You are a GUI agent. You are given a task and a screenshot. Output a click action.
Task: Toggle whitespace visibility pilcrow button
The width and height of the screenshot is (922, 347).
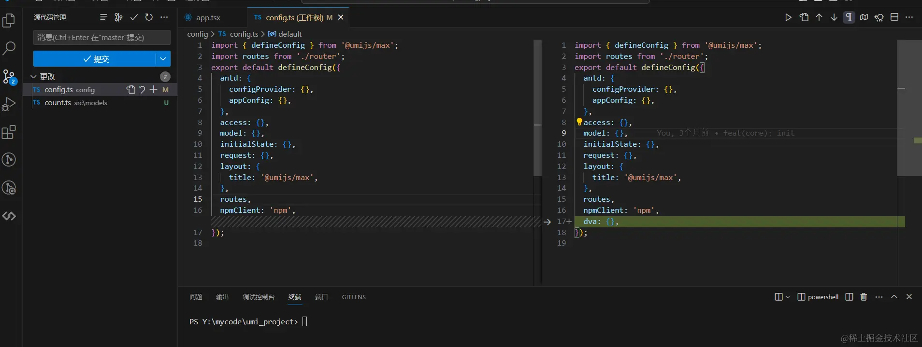click(849, 17)
